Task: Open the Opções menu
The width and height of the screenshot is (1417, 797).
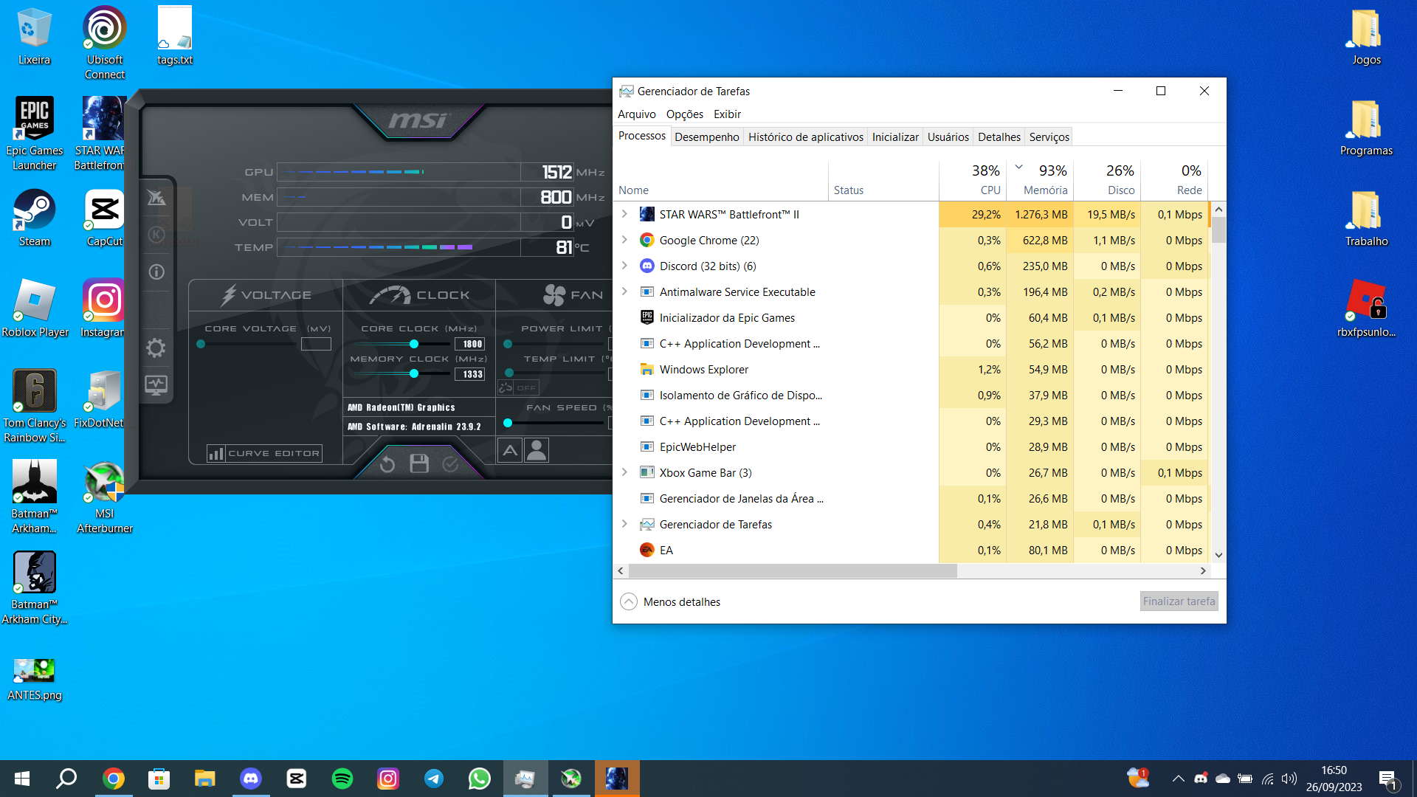Action: 684,114
